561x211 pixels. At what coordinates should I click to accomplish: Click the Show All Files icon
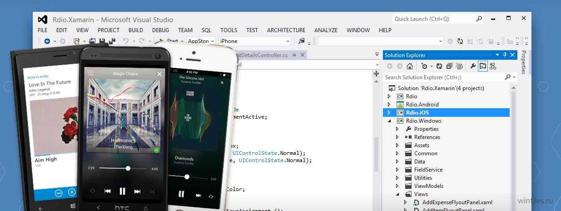pos(459,66)
